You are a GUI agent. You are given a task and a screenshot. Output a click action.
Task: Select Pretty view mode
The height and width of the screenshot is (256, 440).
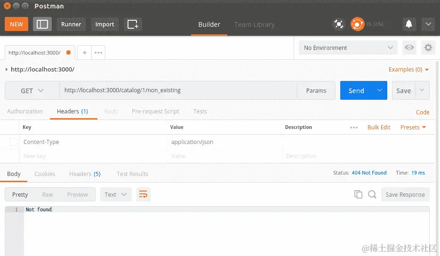[20, 194]
